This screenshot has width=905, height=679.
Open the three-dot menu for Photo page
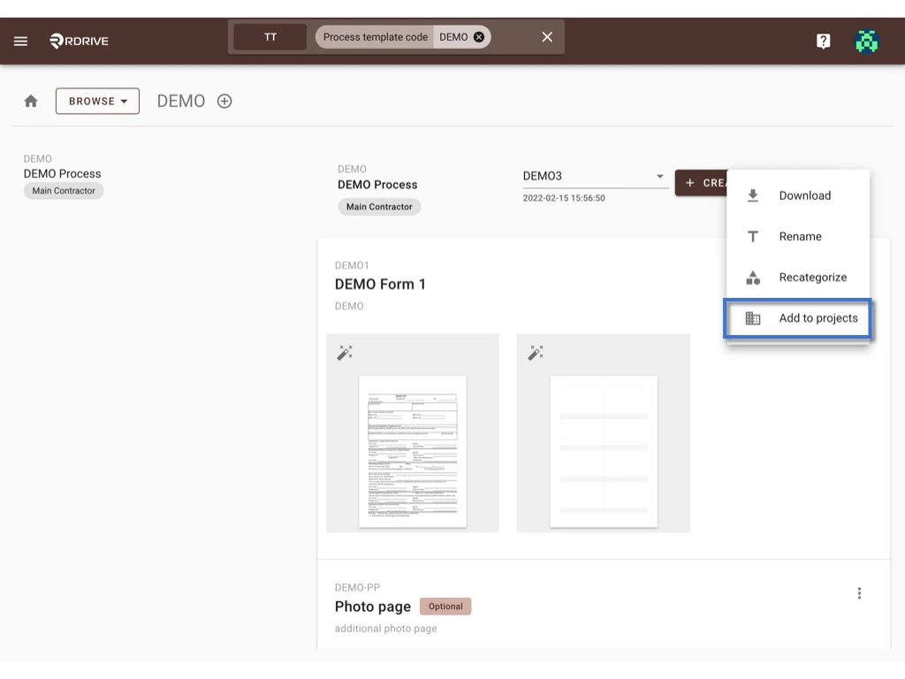859,592
